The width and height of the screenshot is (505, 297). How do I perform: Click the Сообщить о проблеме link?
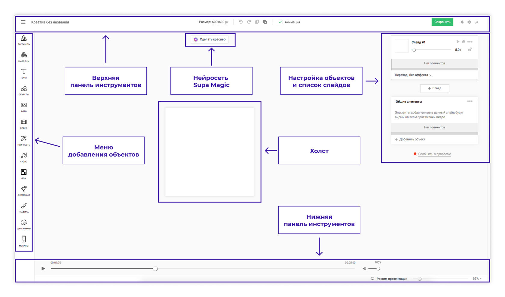435,154
